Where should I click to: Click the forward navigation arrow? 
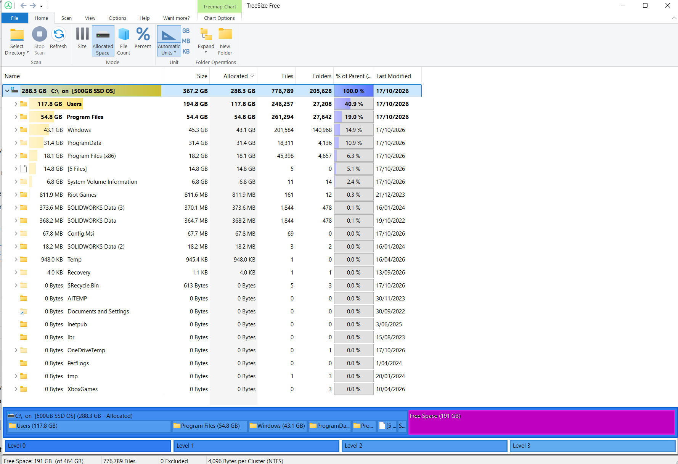pyautogui.click(x=33, y=6)
